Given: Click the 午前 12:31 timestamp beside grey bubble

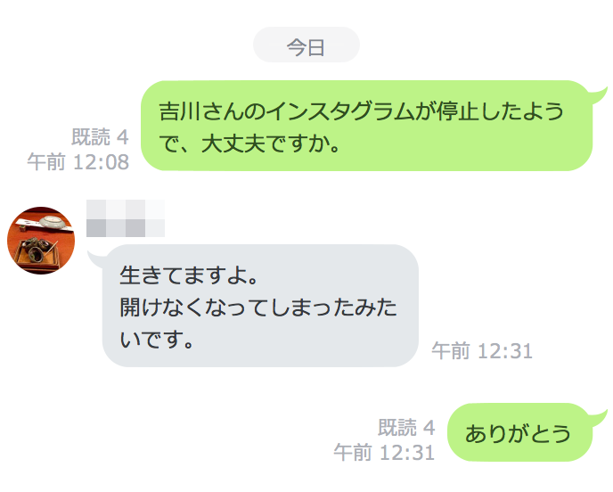Looking at the screenshot, I should point(482,351).
